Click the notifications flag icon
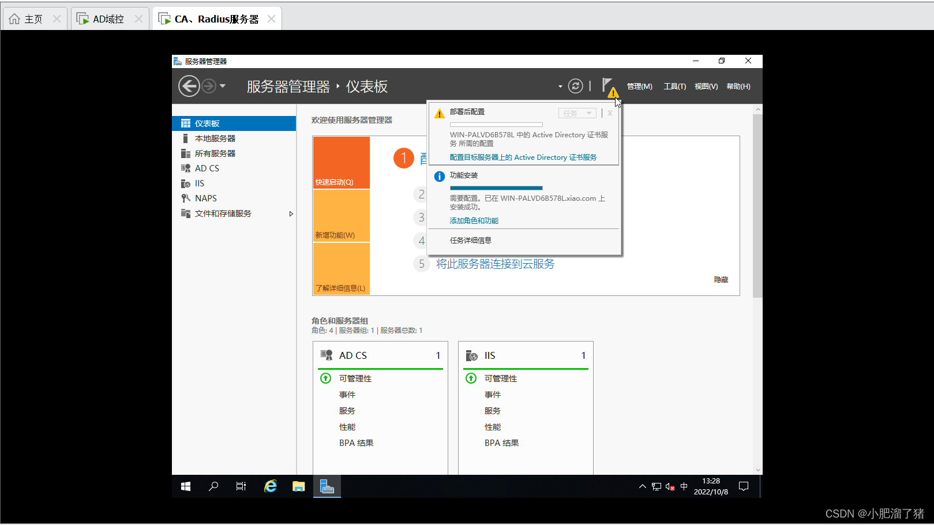 click(609, 87)
